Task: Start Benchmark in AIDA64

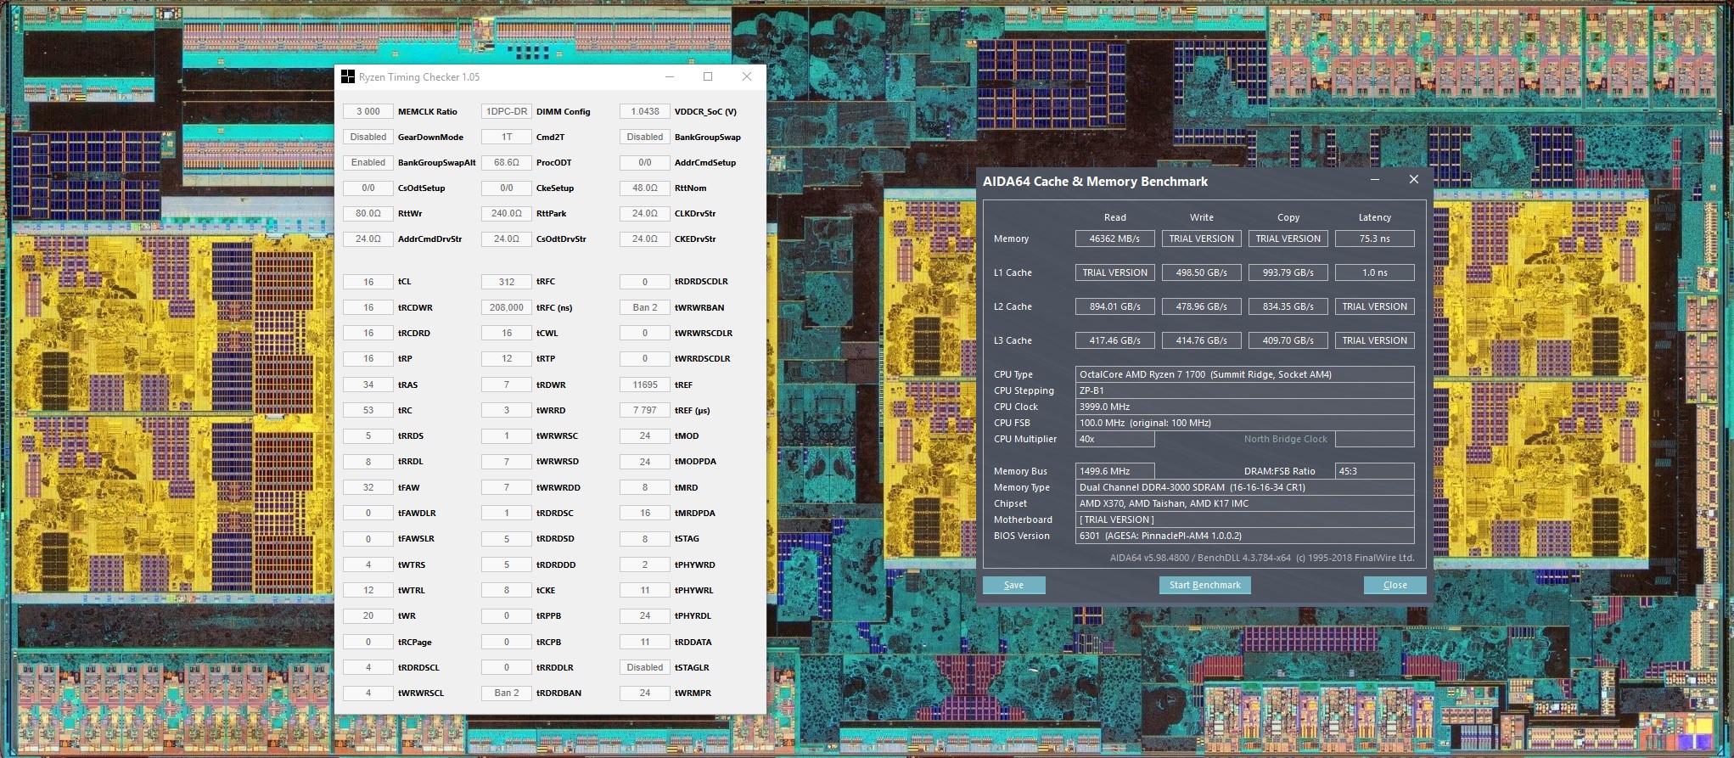Action: click(x=1204, y=585)
